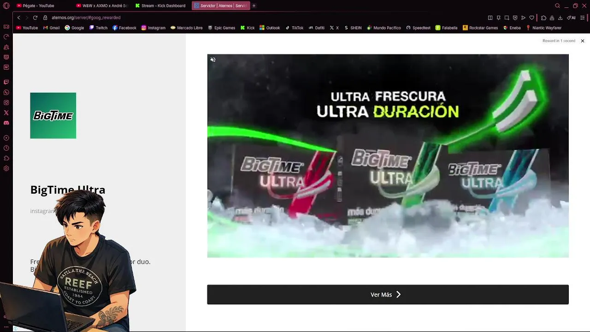Open the sidebar player icon
The image size is (590, 332).
[x=6, y=138]
